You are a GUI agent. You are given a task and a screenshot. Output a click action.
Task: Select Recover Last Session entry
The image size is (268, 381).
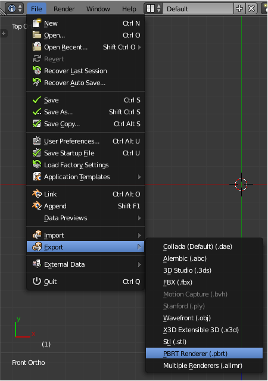[85, 71]
